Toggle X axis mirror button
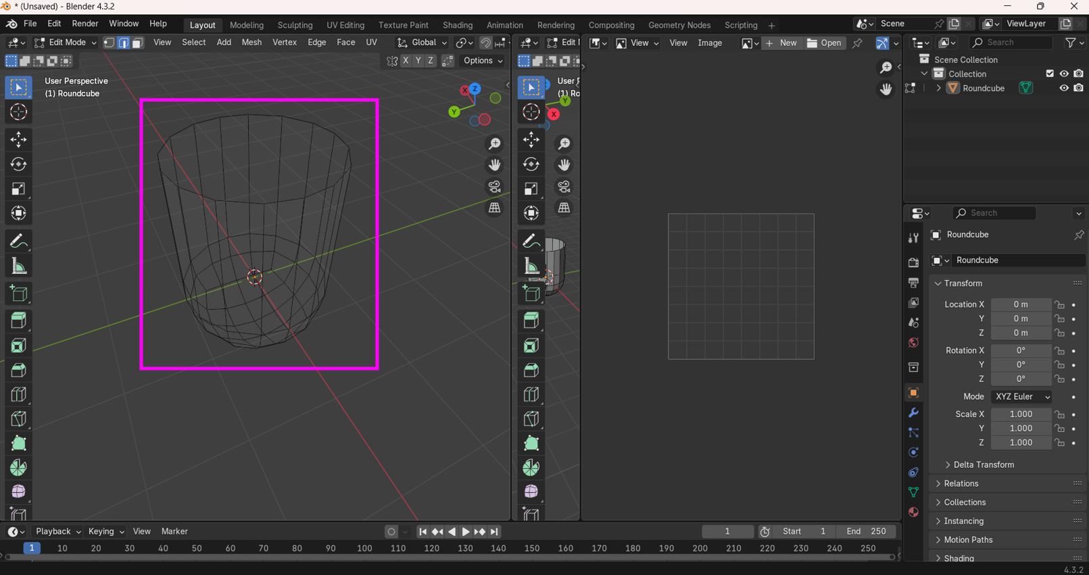The height and width of the screenshot is (575, 1089). pos(406,61)
